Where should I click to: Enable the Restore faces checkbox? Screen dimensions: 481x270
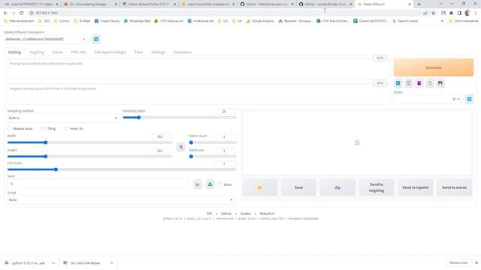[x=9, y=128]
